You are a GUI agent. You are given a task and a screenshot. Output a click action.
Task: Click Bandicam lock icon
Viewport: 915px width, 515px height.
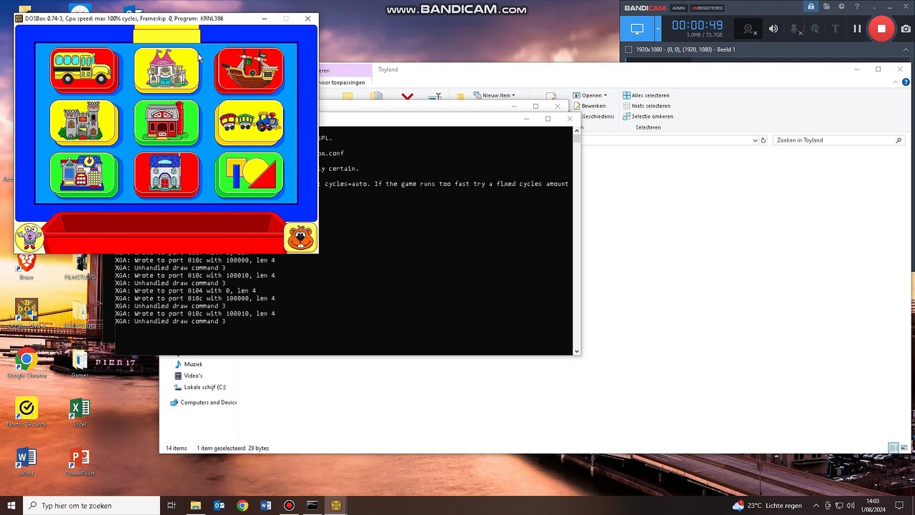[811, 7]
